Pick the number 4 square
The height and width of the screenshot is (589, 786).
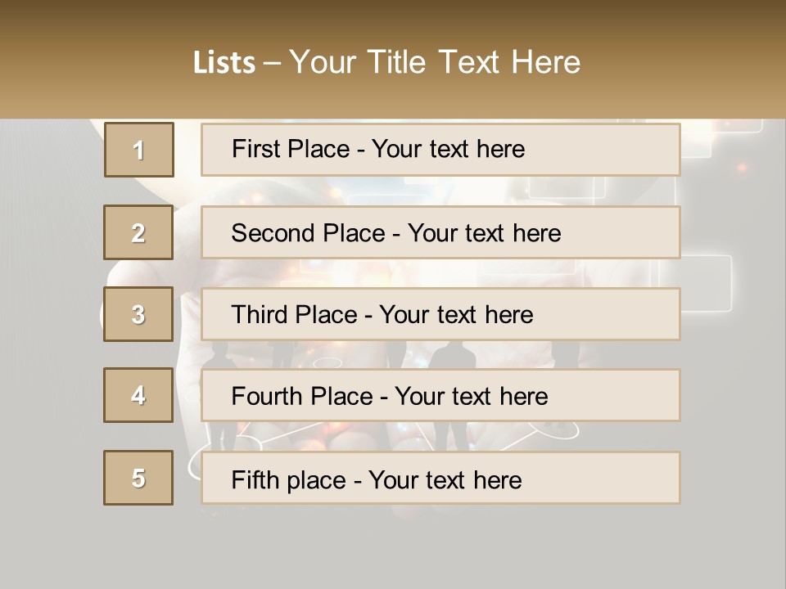pyautogui.click(x=138, y=395)
